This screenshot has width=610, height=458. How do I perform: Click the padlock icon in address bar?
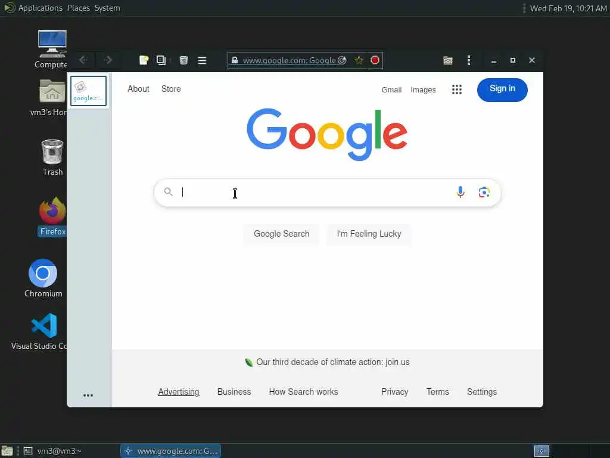pos(235,60)
